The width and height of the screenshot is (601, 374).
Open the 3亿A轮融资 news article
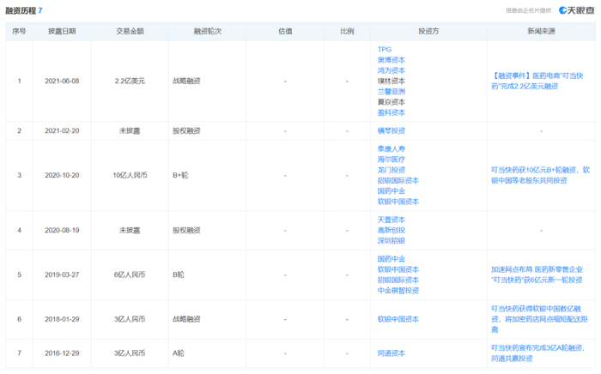[537, 353]
